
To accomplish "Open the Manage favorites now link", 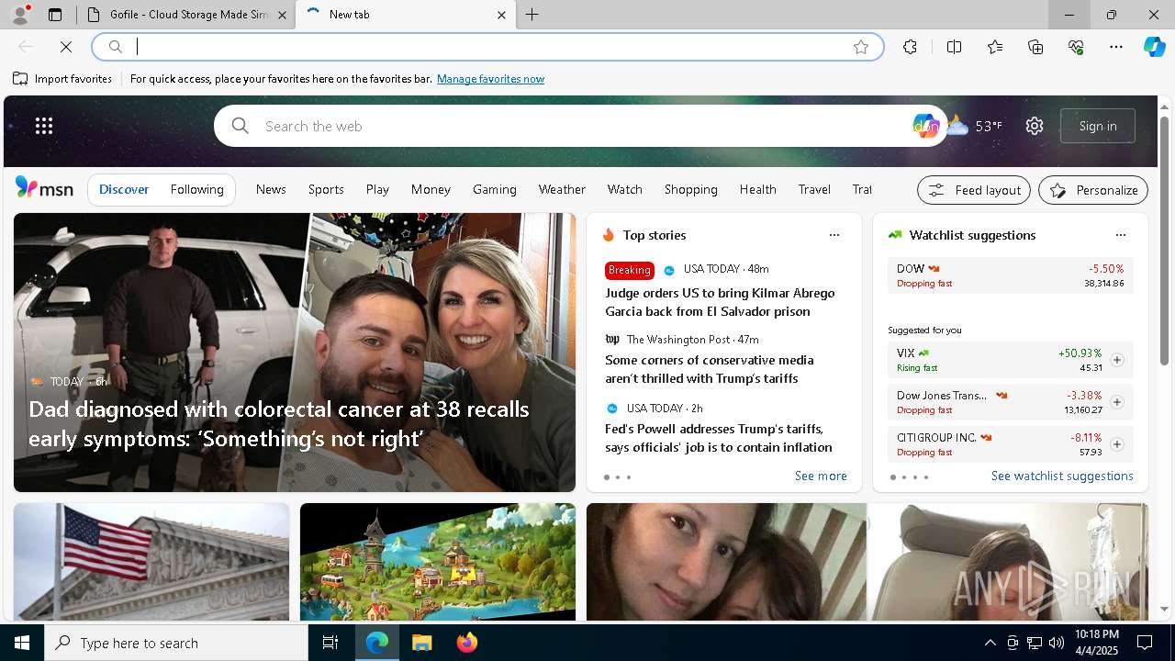I will [x=490, y=79].
